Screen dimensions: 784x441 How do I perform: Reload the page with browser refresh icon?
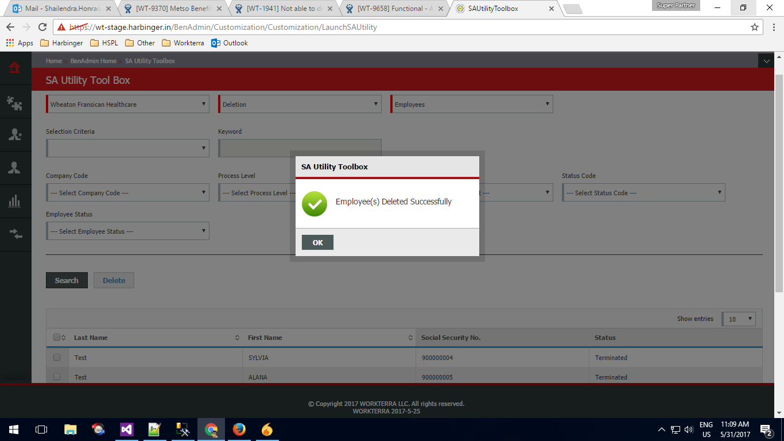coord(42,27)
